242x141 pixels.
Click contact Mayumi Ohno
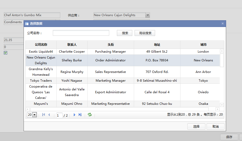(72, 104)
